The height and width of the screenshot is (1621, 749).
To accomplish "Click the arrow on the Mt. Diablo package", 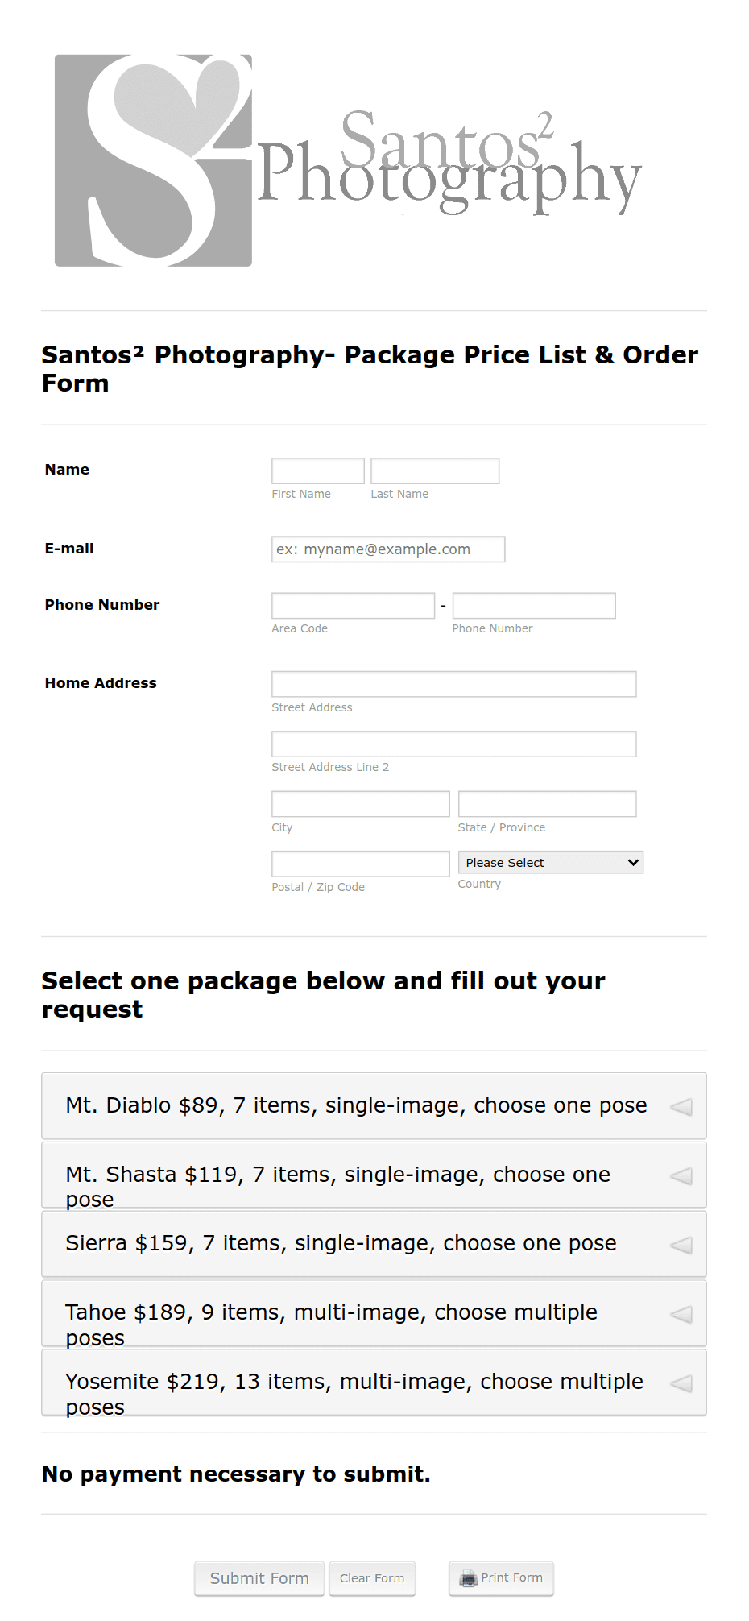I will click(682, 1105).
